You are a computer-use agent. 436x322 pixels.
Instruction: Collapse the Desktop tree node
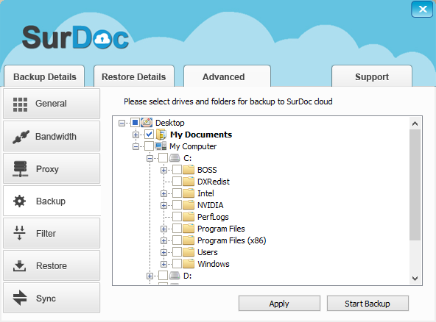click(122, 123)
